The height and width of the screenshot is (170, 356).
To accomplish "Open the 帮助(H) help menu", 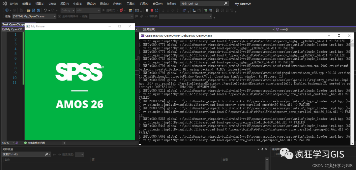I will 171,4.
